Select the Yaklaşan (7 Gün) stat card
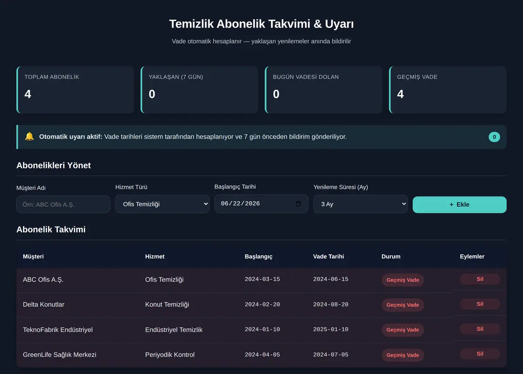The width and height of the screenshot is (523, 374). pos(199,90)
